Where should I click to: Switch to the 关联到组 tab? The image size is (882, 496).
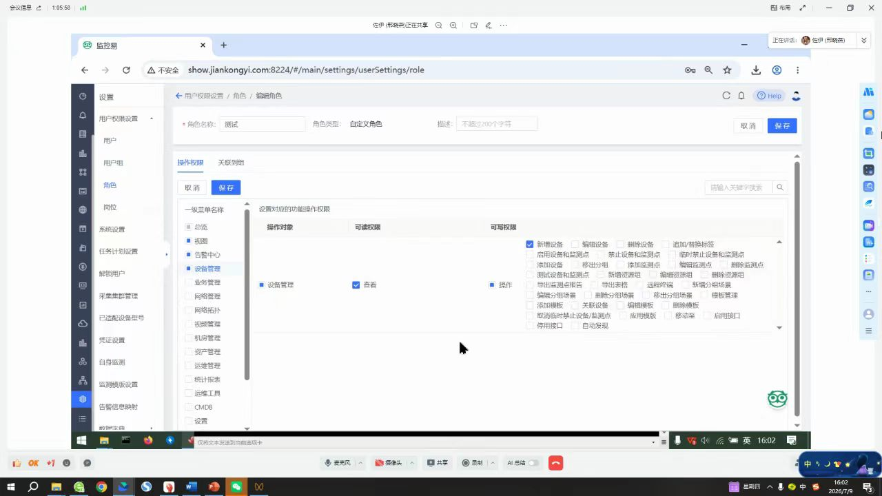231,163
